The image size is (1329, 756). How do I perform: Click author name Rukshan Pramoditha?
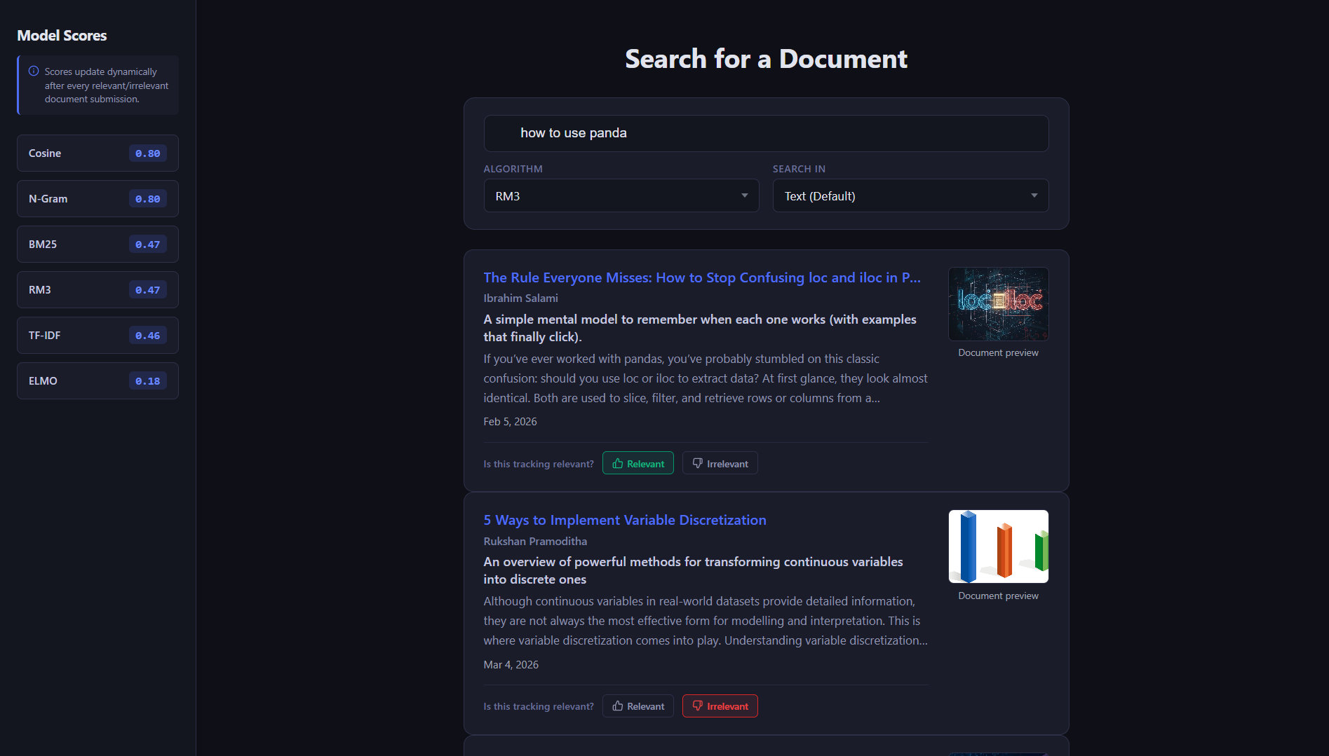(535, 541)
